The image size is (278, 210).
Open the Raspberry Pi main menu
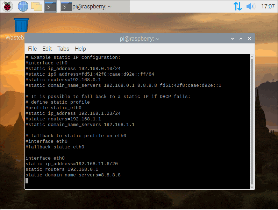[7, 6]
